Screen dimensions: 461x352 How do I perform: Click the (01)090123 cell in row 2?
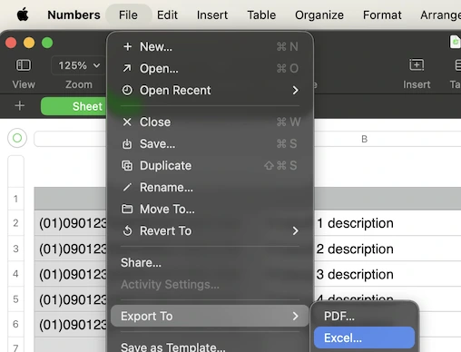pyautogui.click(x=71, y=223)
